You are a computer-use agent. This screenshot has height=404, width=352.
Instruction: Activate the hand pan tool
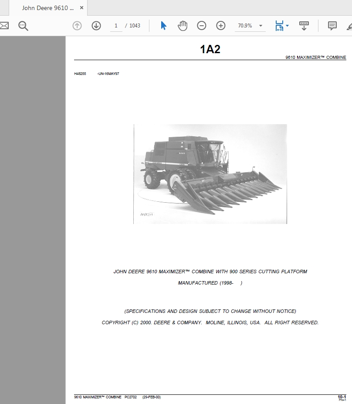(x=183, y=26)
